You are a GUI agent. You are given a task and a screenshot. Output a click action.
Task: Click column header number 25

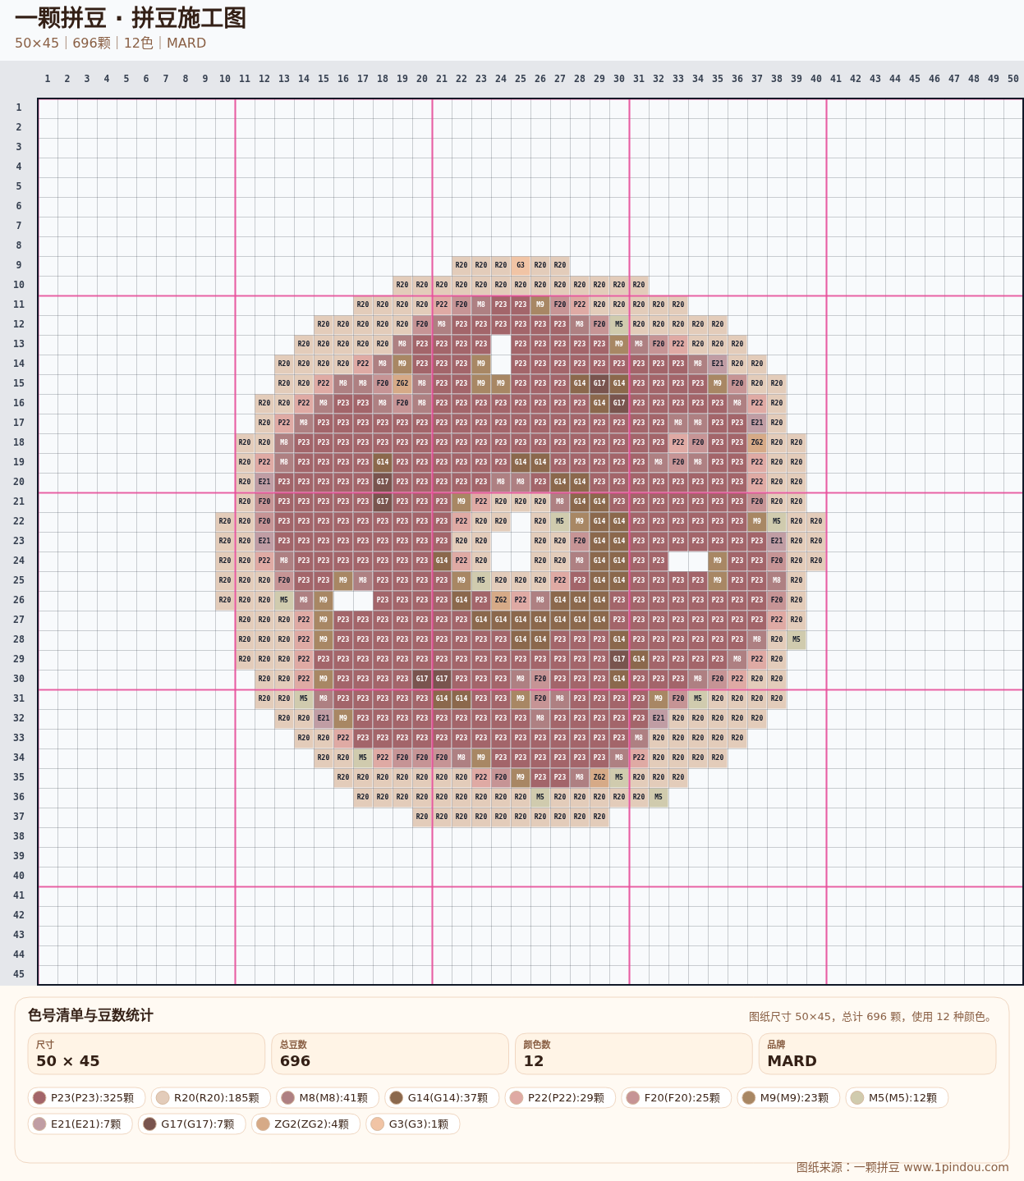pos(521,79)
